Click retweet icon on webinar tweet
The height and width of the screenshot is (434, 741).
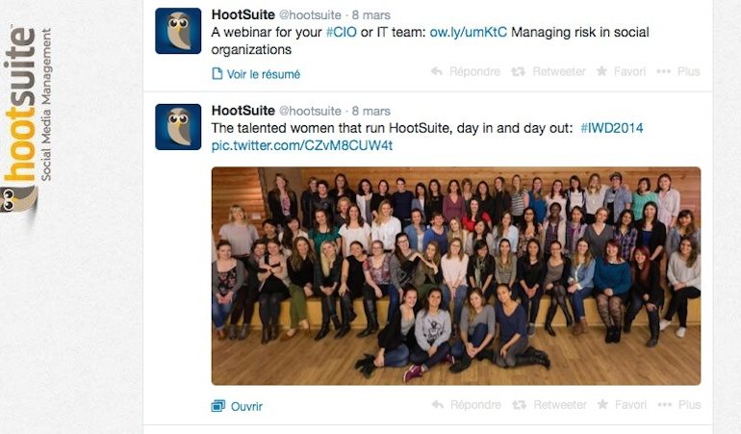click(x=519, y=71)
